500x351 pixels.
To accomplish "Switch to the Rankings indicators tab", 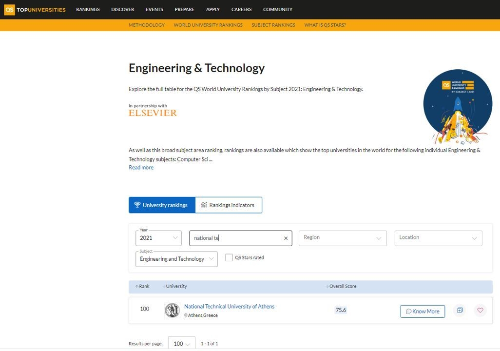I will pyautogui.click(x=229, y=205).
